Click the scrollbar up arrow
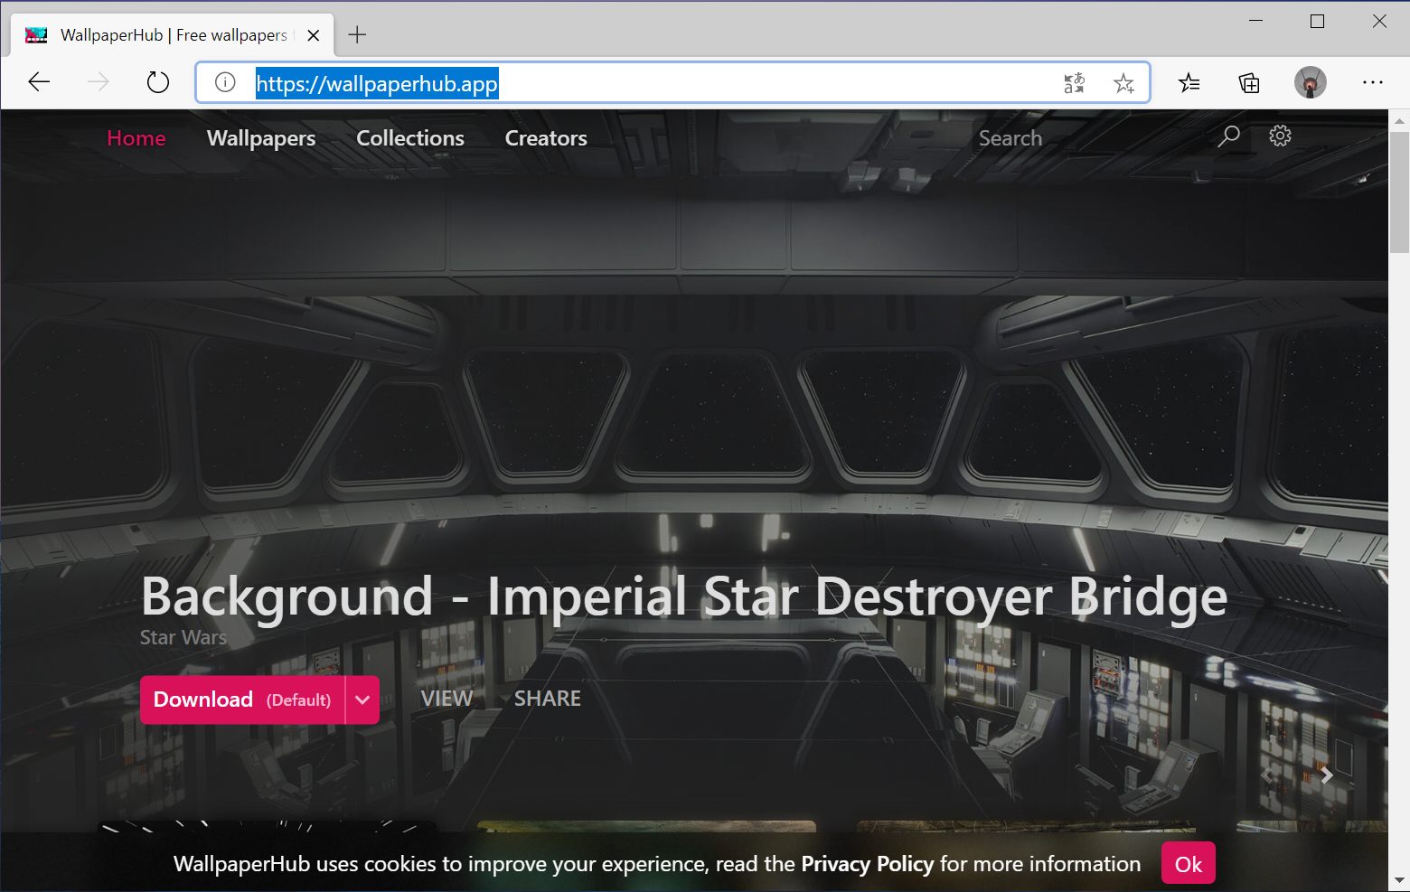 [1399, 120]
